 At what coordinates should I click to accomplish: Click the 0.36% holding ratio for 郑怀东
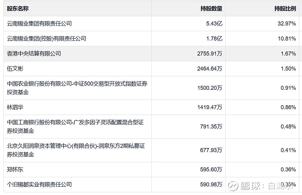(288, 169)
